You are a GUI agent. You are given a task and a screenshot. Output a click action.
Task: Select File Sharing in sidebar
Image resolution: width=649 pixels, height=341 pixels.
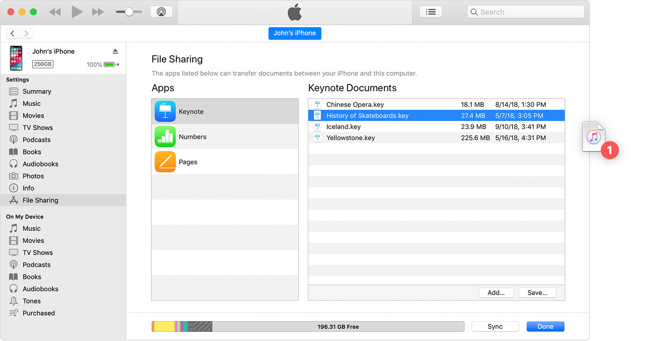click(63, 200)
